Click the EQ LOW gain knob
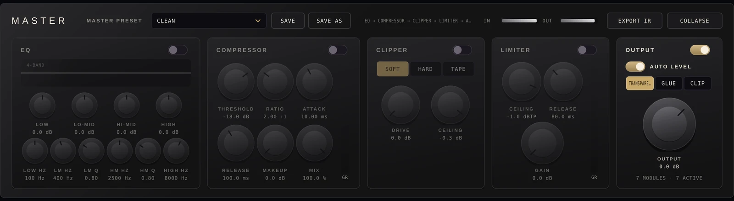This screenshot has width=734, height=201. (42, 105)
